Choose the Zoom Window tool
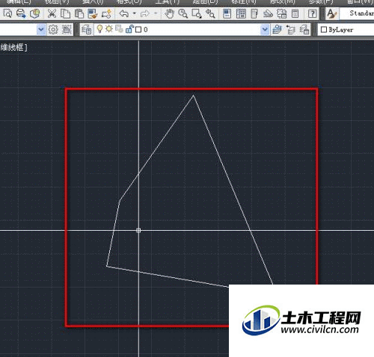 click(x=197, y=13)
